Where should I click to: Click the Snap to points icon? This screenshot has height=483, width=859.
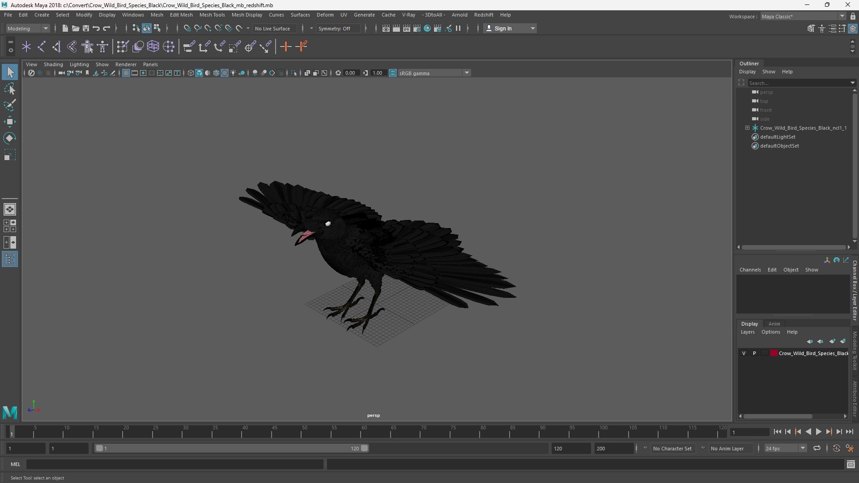[x=208, y=28]
